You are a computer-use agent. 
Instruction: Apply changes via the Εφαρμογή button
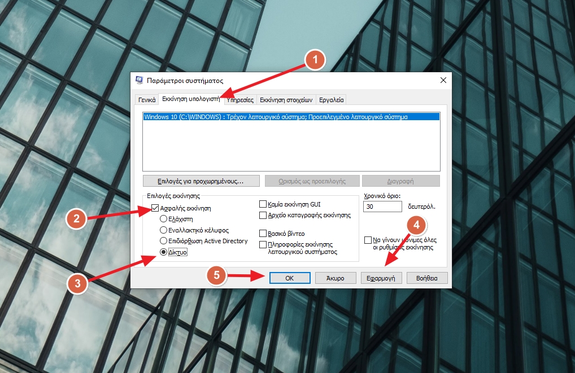point(381,278)
